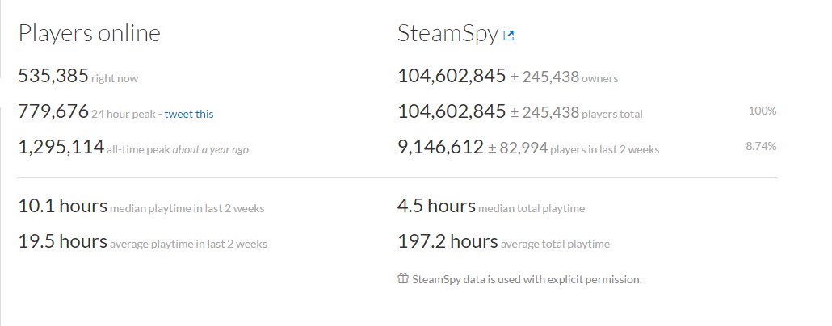The height and width of the screenshot is (326, 832).
Task: Select the 535,385 right now count
Action: click(53, 77)
